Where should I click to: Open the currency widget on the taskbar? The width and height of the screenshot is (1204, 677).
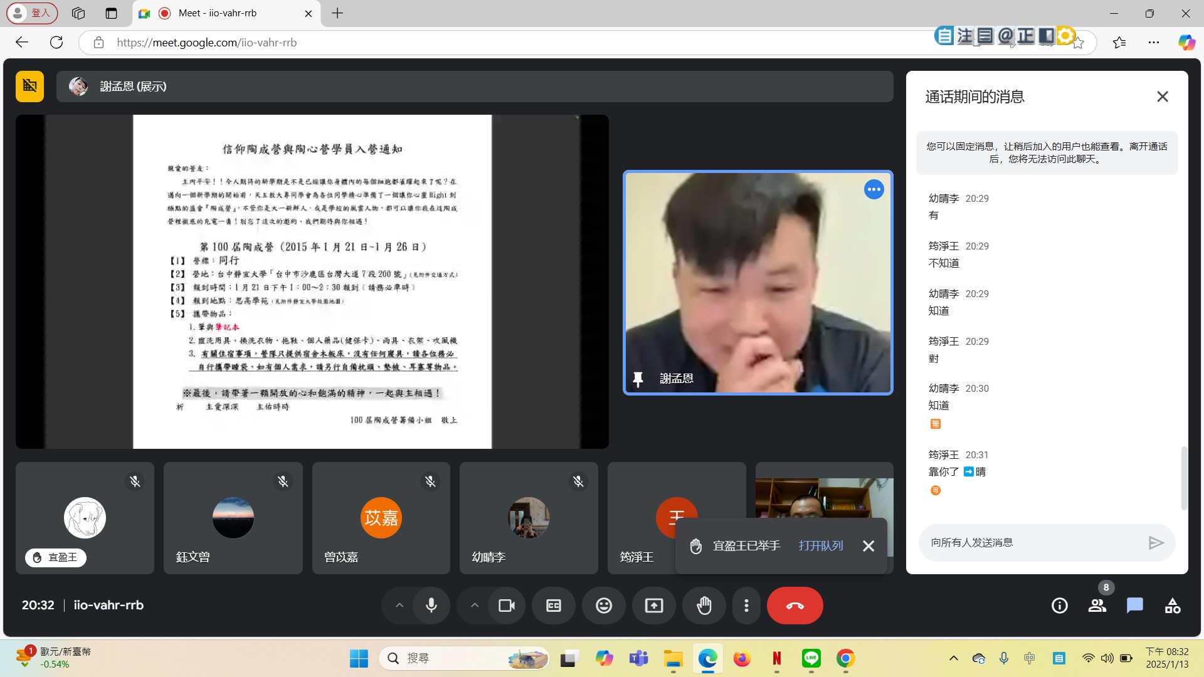click(53, 658)
